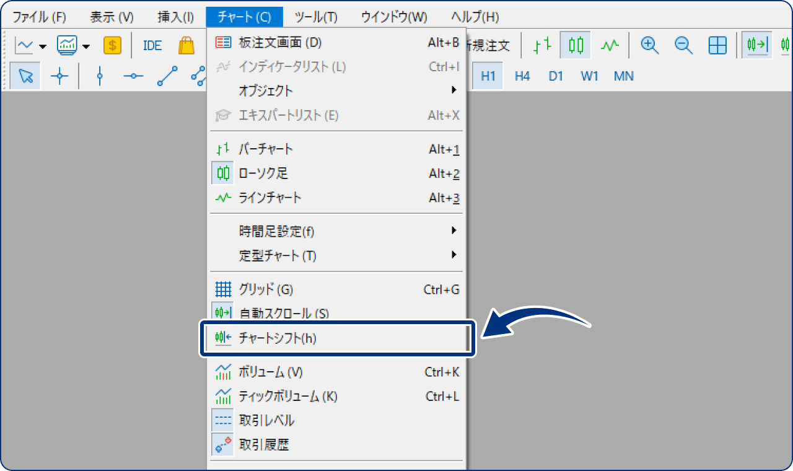Click the zoom out magnifier icon
Image resolution: width=793 pixels, height=471 pixels.
(x=683, y=45)
